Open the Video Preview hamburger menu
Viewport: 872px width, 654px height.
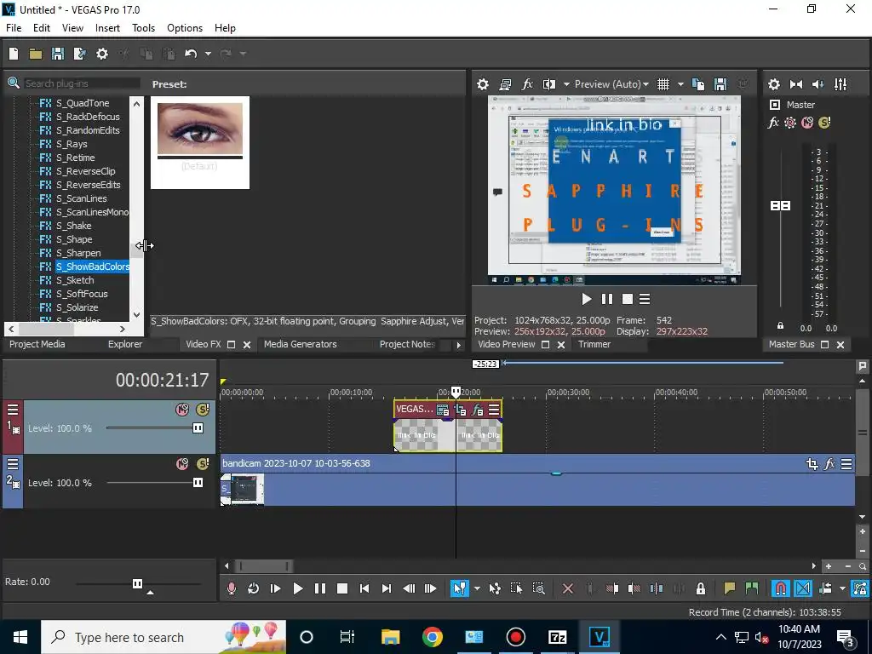pos(645,299)
